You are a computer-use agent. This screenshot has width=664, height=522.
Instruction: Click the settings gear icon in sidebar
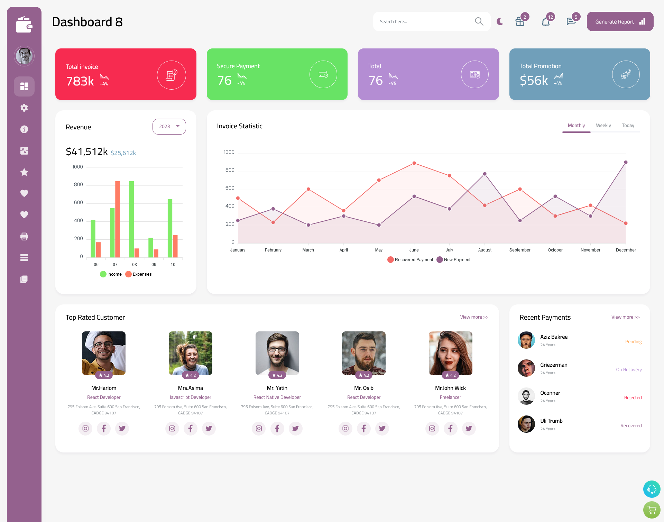click(24, 107)
